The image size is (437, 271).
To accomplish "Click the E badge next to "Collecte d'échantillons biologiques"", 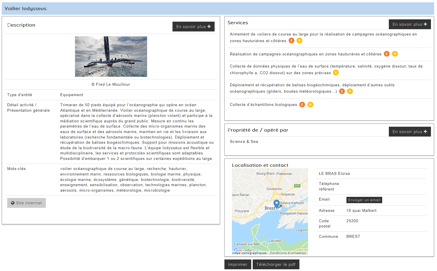I will [x=302, y=105].
